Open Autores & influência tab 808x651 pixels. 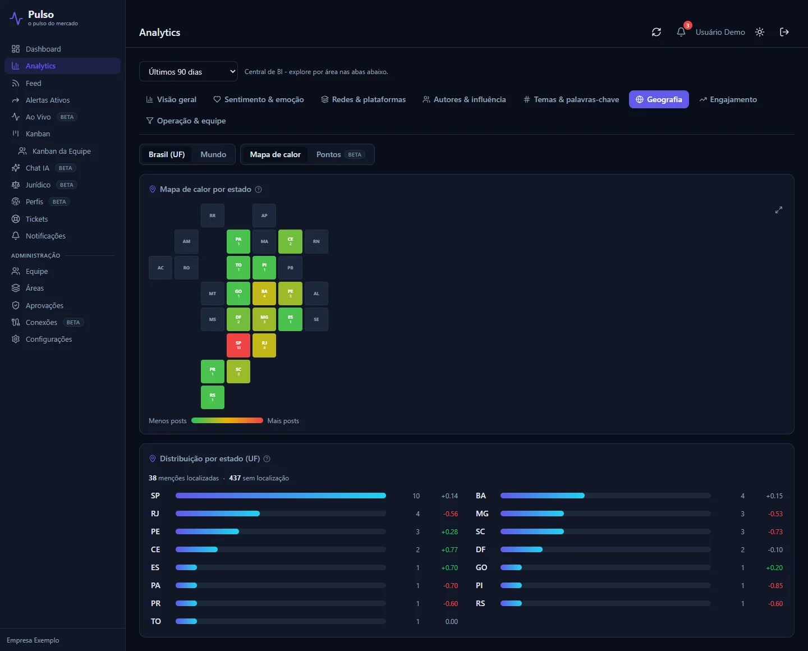(x=464, y=99)
